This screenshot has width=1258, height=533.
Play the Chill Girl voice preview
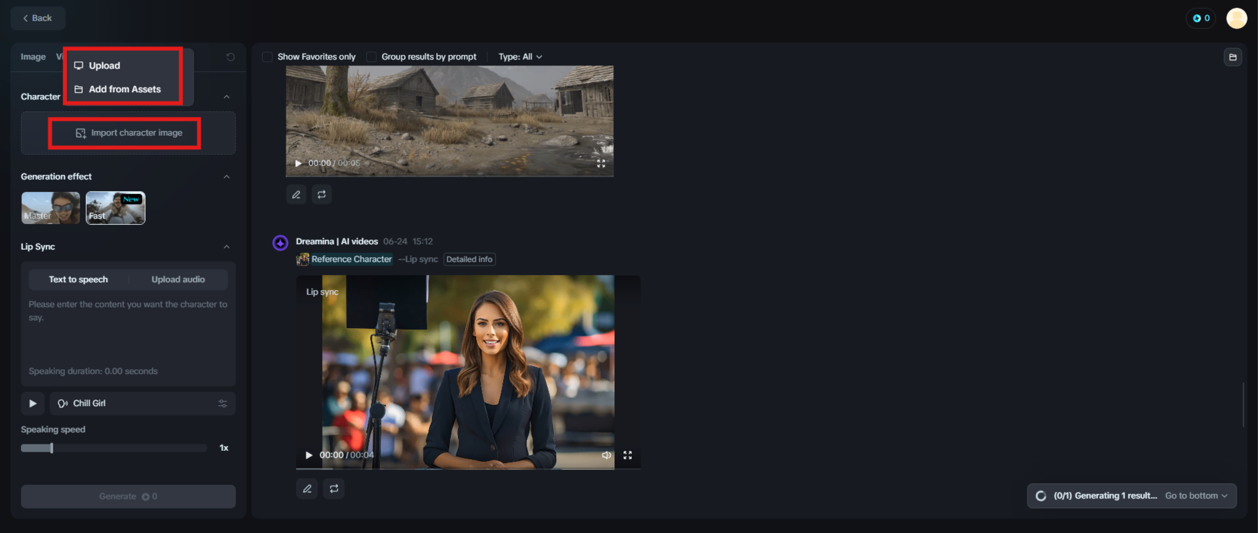[33, 403]
